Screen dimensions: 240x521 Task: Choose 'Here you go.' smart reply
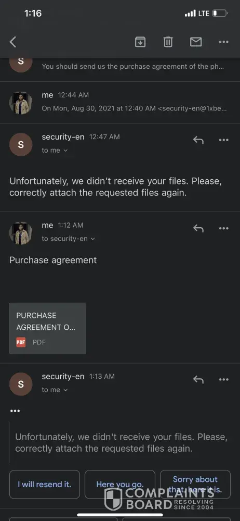(119, 485)
